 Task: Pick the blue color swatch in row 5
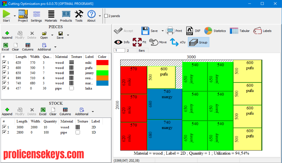pyautogui.click(x=102, y=83)
